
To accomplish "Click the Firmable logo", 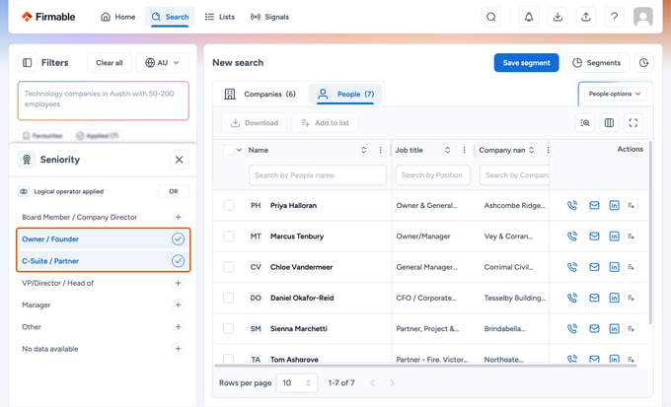I will pos(48,17).
